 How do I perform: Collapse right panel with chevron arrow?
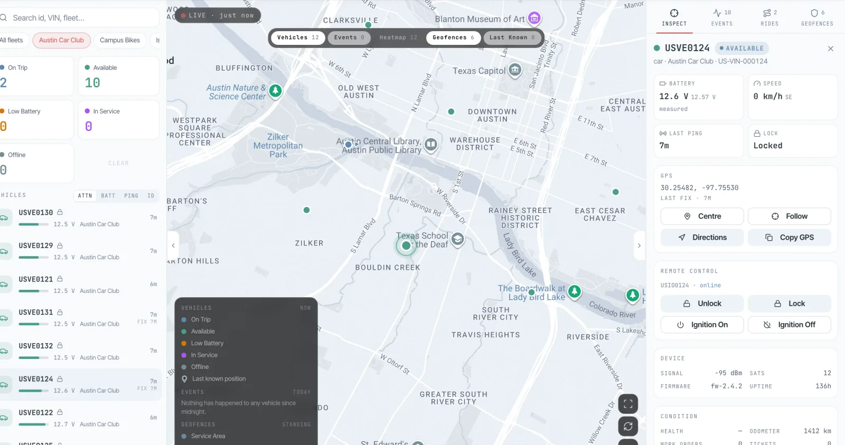click(x=639, y=245)
